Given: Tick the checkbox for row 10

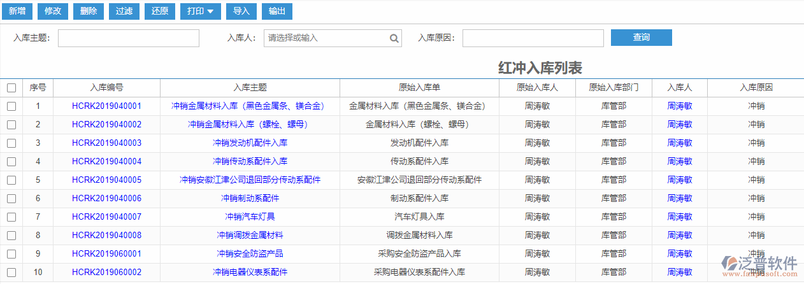Looking at the screenshot, I should 11,273.
